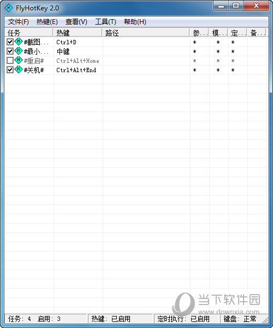Viewport: 273px width, 328px height.
Task: Uncheck the #截图 task checkbox
Action: tap(10, 42)
